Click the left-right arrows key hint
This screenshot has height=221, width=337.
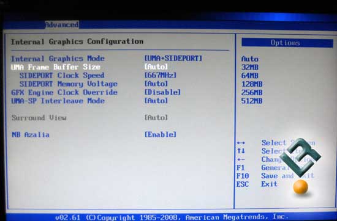241,143
